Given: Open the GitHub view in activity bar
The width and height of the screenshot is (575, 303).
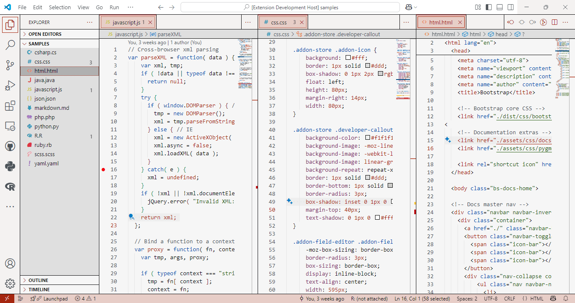Looking at the screenshot, I should (x=10, y=146).
